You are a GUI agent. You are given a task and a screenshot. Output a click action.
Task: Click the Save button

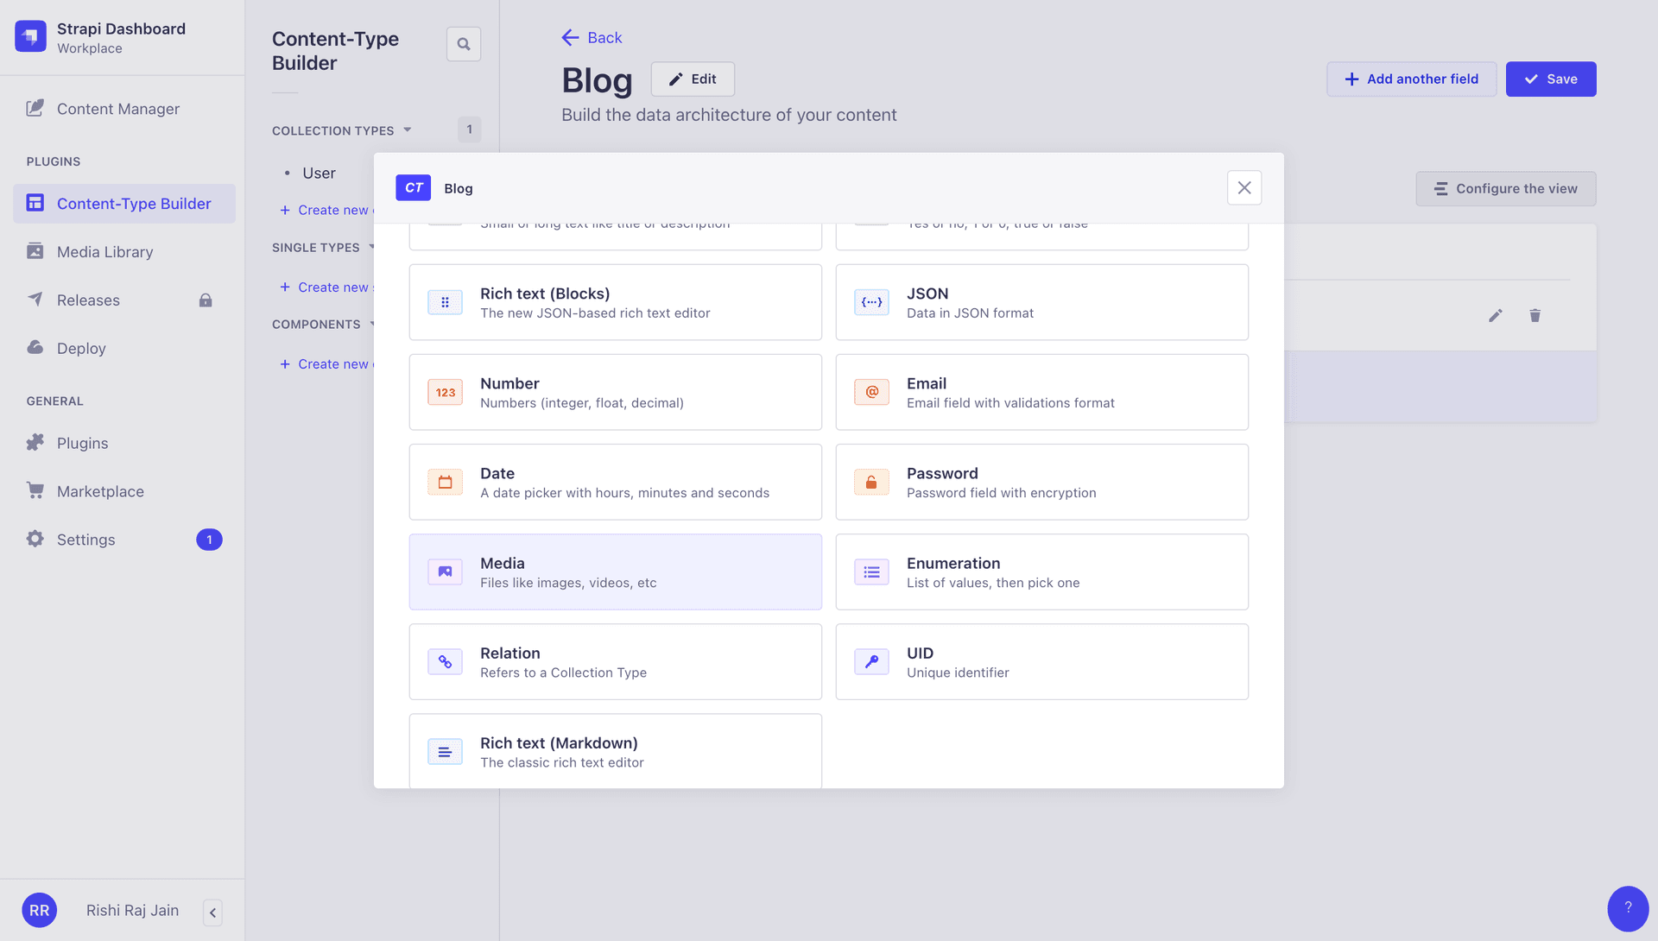pos(1550,79)
